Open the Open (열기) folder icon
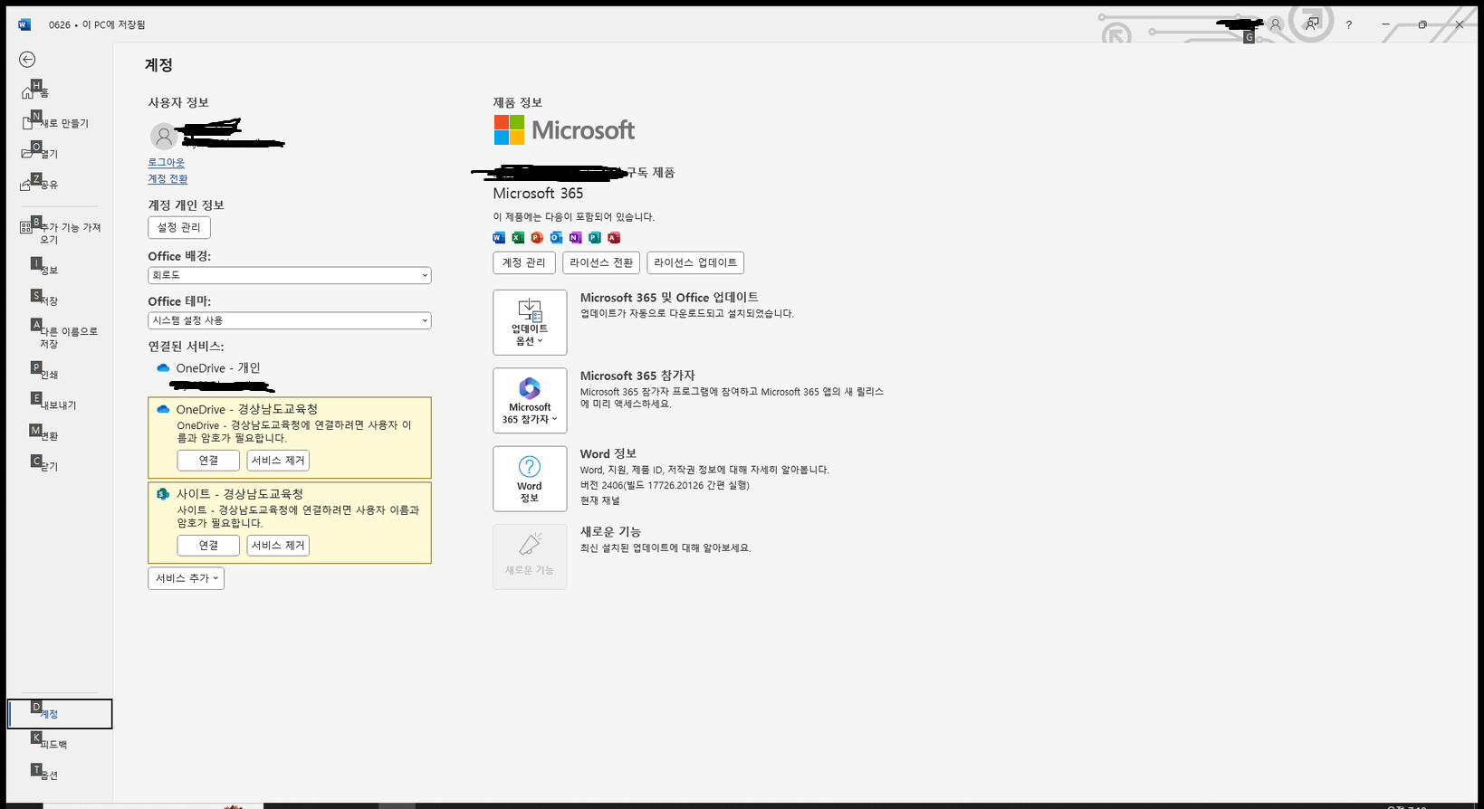The width and height of the screenshot is (1484, 809). 28,153
